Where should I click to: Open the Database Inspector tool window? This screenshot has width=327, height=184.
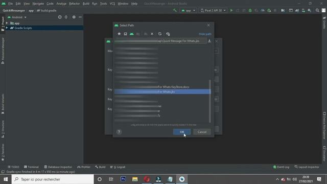pyautogui.click(x=58, y=167)
